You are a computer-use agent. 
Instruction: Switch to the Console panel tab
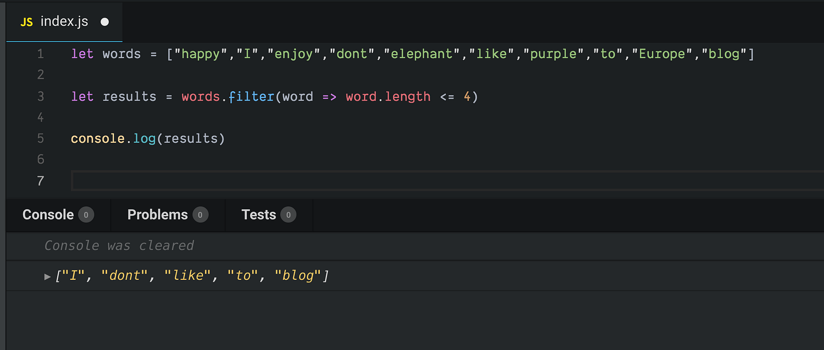click(48, 214)
